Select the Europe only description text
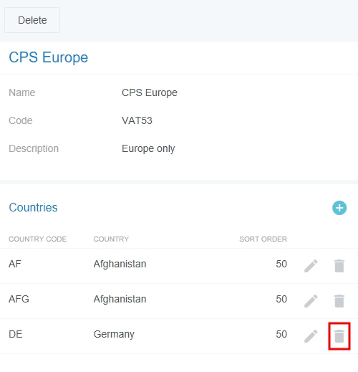Screen dimensions: 358x372 coord(148,148)
